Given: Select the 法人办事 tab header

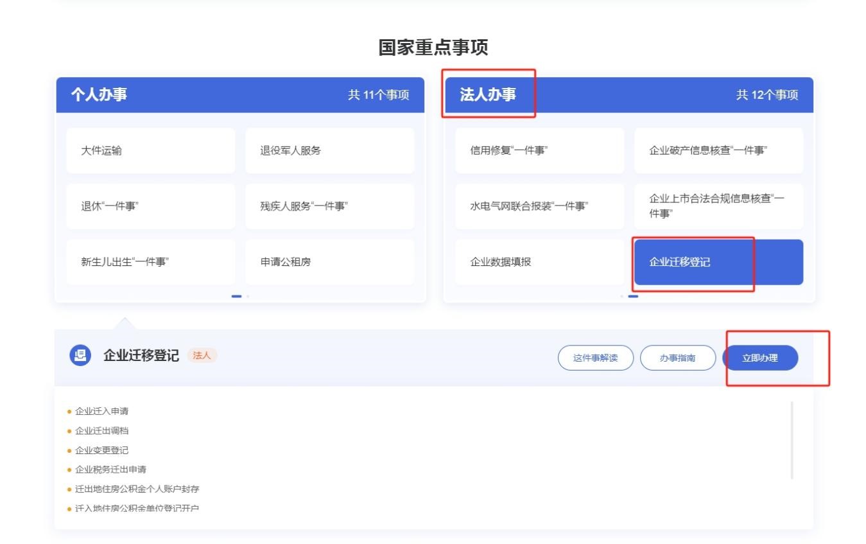Looking at the screenshot, I should tap(488, 95).
